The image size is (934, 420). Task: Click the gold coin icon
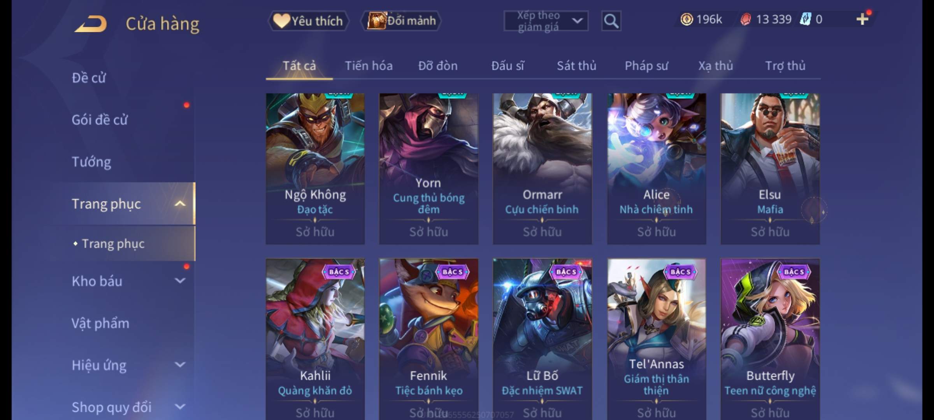(x=686, y=19)
